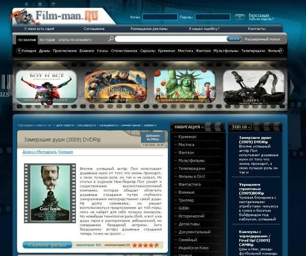
Task: Go to Размещение рекламы
Action: click(x=149, y=29)
